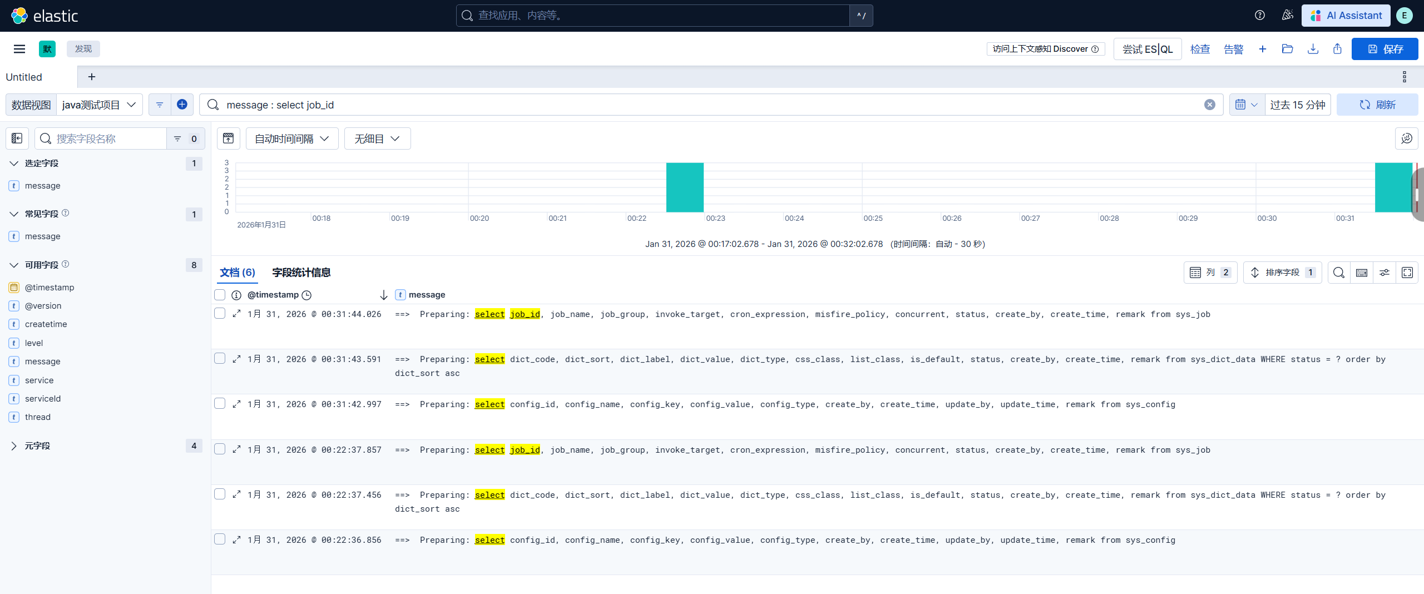Click the global search input at top
The image size is (1424, 594).
(653, 16)
